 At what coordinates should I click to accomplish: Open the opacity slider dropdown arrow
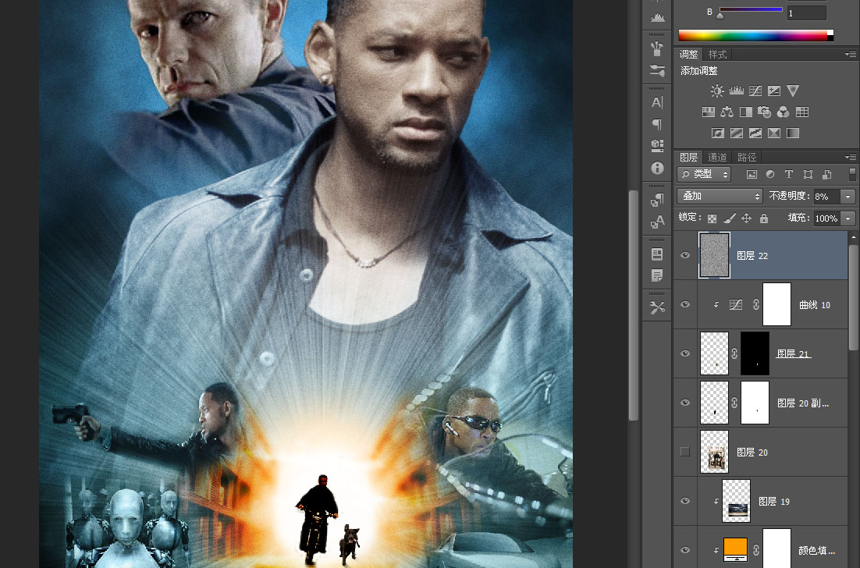pos(848,197)
